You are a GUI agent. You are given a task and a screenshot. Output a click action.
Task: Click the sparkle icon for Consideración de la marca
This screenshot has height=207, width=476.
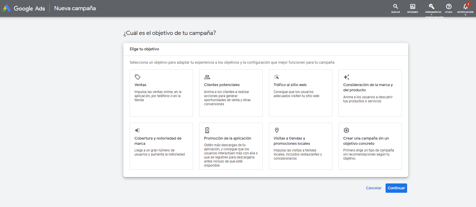point(346,77)
